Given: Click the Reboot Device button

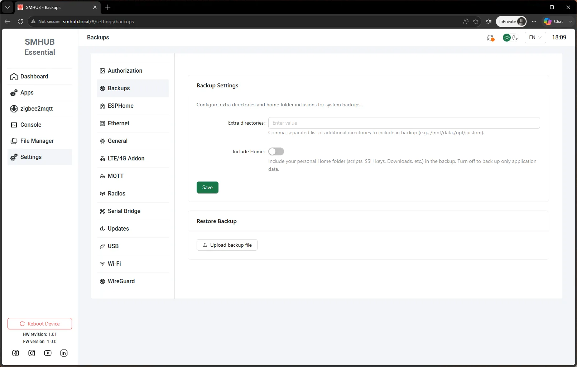Looking at the screenshot, I should [40, 324].
